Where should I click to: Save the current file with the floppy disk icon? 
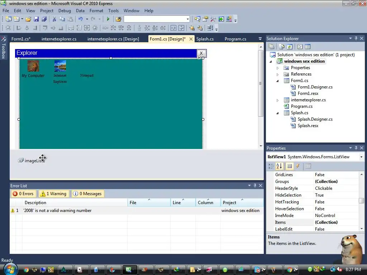pos(36,19)
